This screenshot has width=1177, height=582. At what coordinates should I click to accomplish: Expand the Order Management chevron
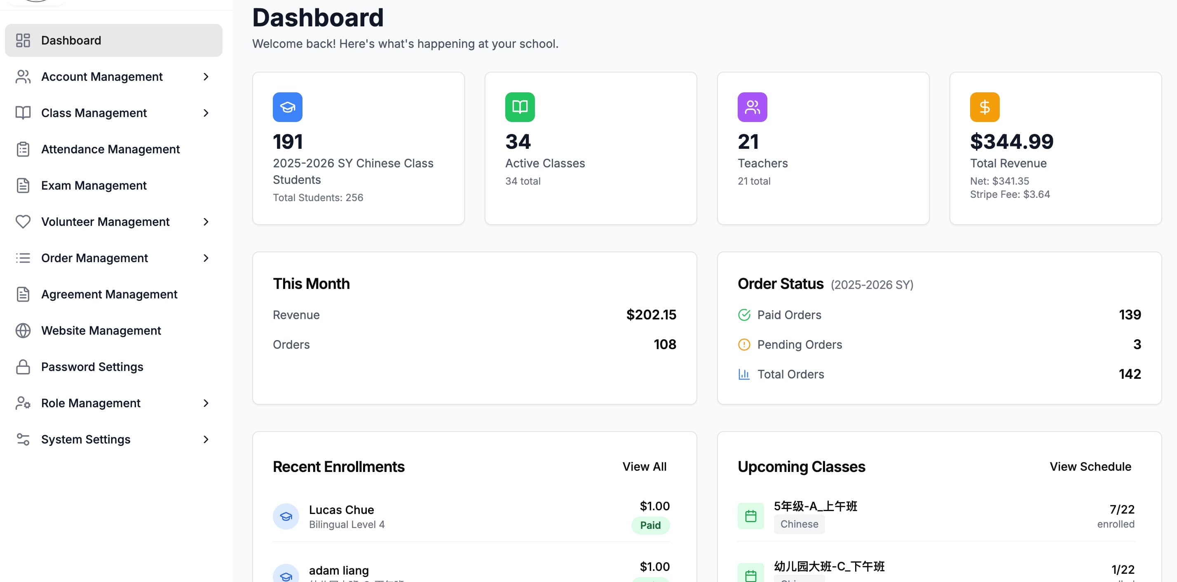pos(206,258)
